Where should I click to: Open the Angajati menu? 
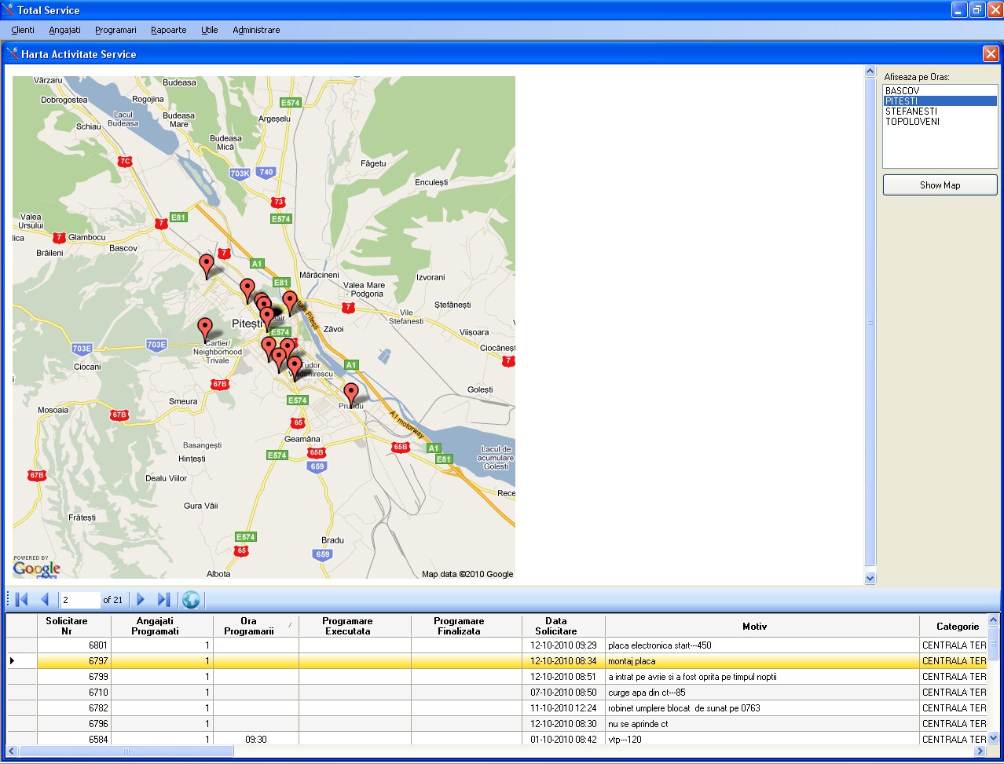tap(64, 30)
